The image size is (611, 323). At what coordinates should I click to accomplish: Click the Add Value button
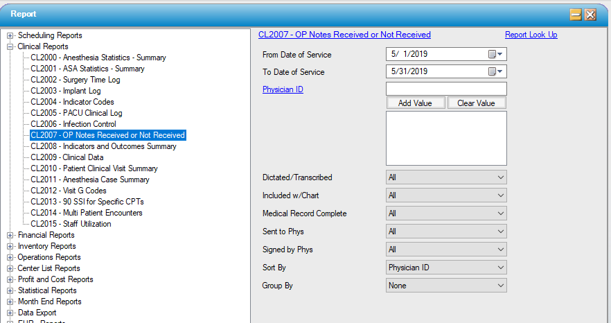pos(415,103)
